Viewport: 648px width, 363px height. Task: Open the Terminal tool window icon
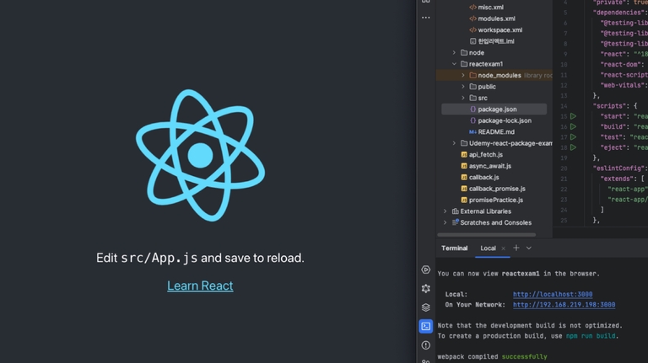coord(425,326)
